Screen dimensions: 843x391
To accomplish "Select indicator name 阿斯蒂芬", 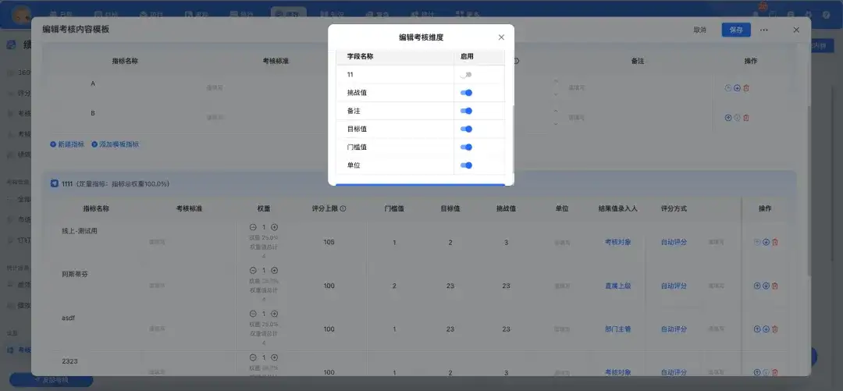I will (x=75, y=274).
